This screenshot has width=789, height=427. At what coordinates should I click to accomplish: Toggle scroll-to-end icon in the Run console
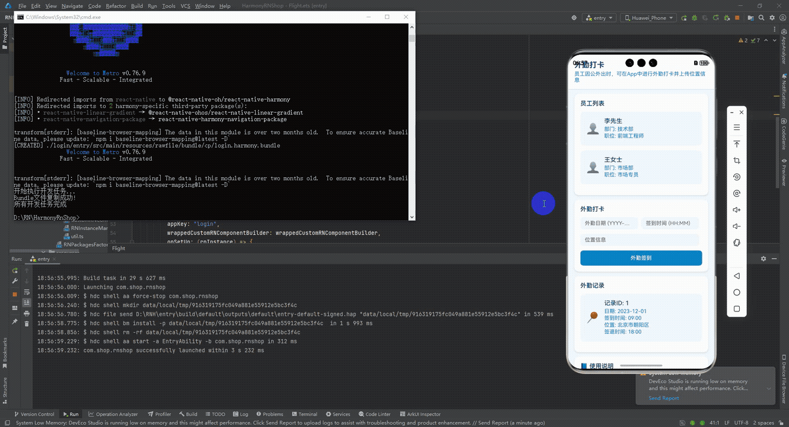[27, 302]
